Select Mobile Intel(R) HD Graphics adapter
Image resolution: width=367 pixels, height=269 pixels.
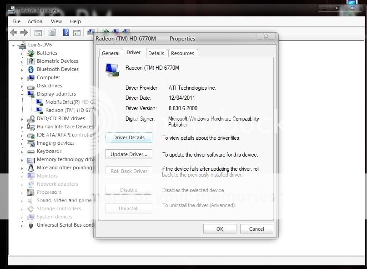click(x=69, y=102)
